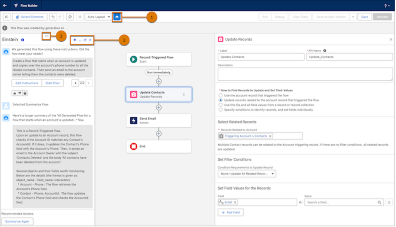The height and width of the screenshot is (227, 396).
Task: Click View Tests button
Action: [x=300, y=17]
